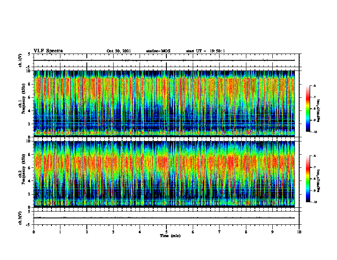Click the ch.3 voltage waveform trace
Viewport: 337px width, 260px height.
click(x=164, y=218)
